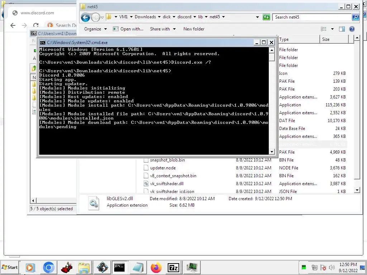Click the Explorer Help icon

(x=352, y=29)
